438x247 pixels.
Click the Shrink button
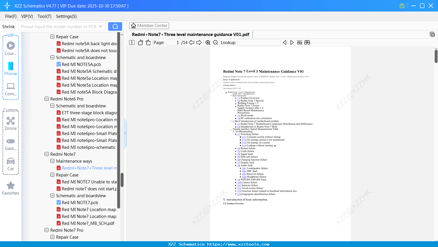pyautogui.click(x=9, y=26)
